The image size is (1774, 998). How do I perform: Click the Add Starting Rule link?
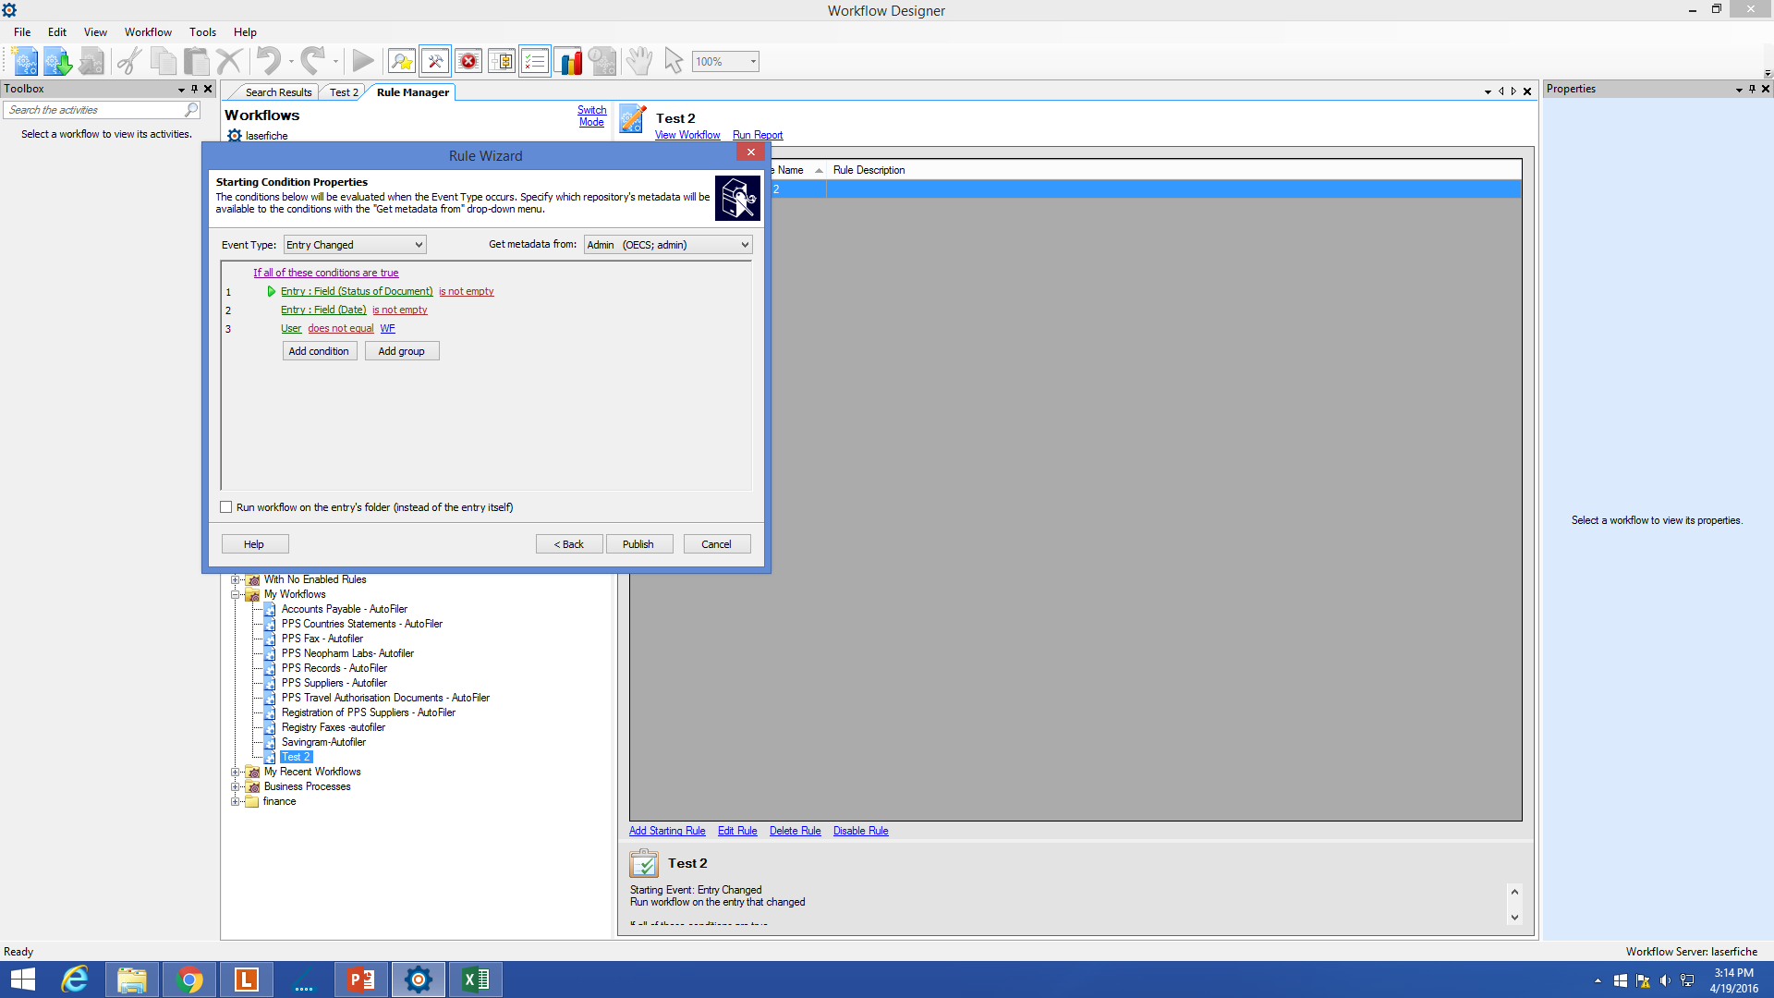(667, 831)
